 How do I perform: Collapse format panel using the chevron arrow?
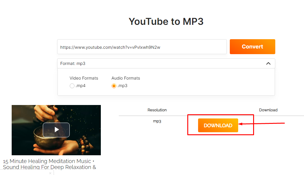268,63
